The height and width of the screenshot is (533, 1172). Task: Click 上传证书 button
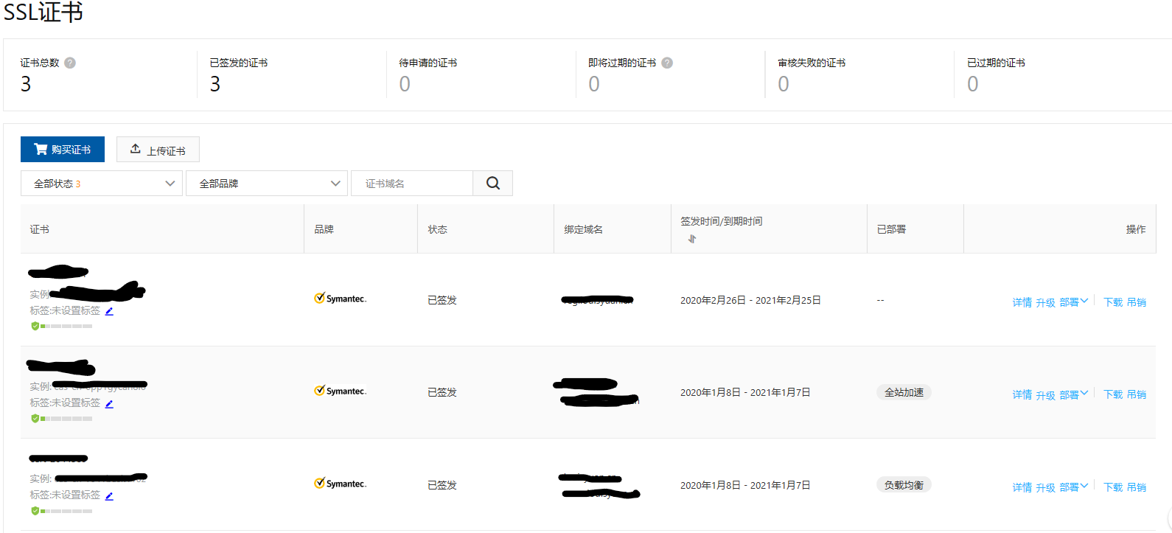(x=158, y=150)
